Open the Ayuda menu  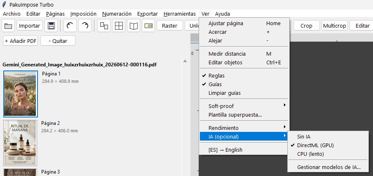click(x=223, y=14)
